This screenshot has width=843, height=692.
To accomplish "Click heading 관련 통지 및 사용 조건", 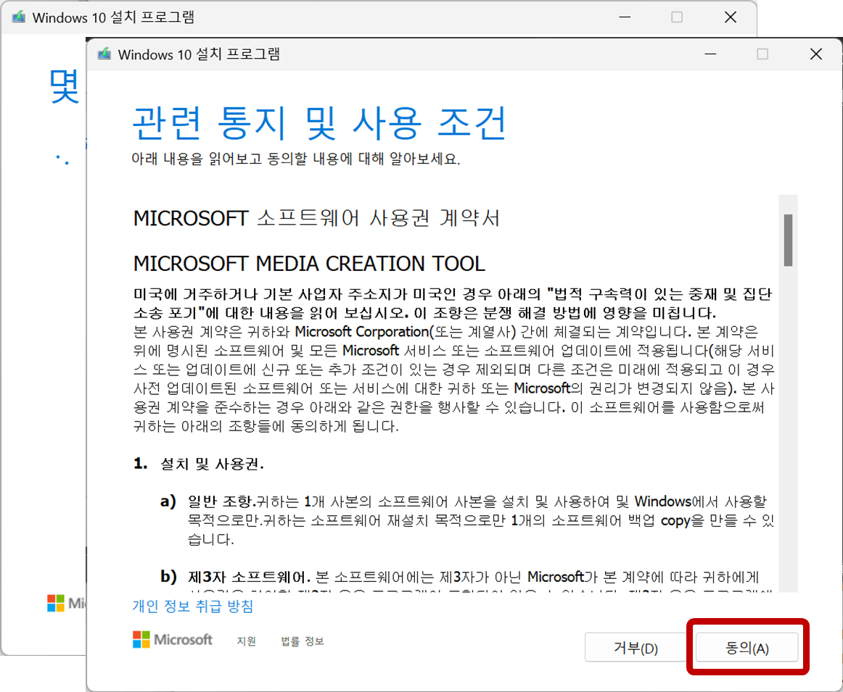I will 319,123.
